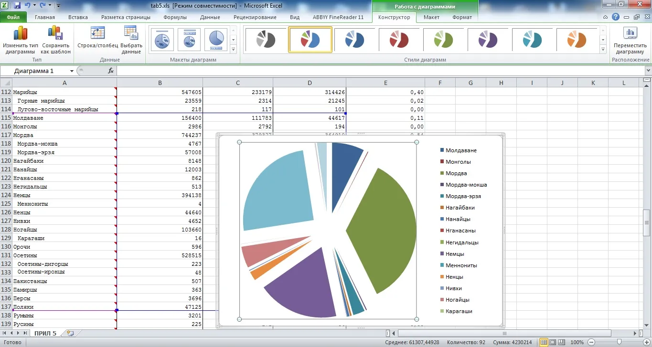Open Excel Help question mark icon
The height and width of the screenshot is (347, 652).
point(616,17)
